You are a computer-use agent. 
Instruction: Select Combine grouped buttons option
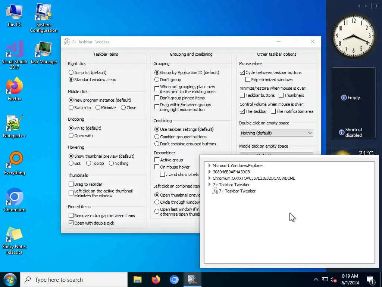coord(157,137)
